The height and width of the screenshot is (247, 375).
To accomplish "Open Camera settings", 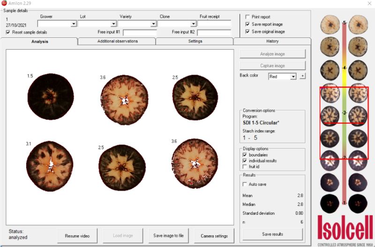I will pos(214,236).
